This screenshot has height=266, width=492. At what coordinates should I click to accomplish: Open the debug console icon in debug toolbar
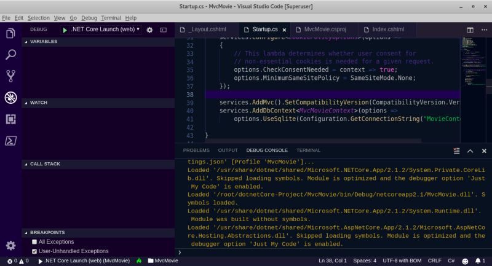[x=163, y=29]
